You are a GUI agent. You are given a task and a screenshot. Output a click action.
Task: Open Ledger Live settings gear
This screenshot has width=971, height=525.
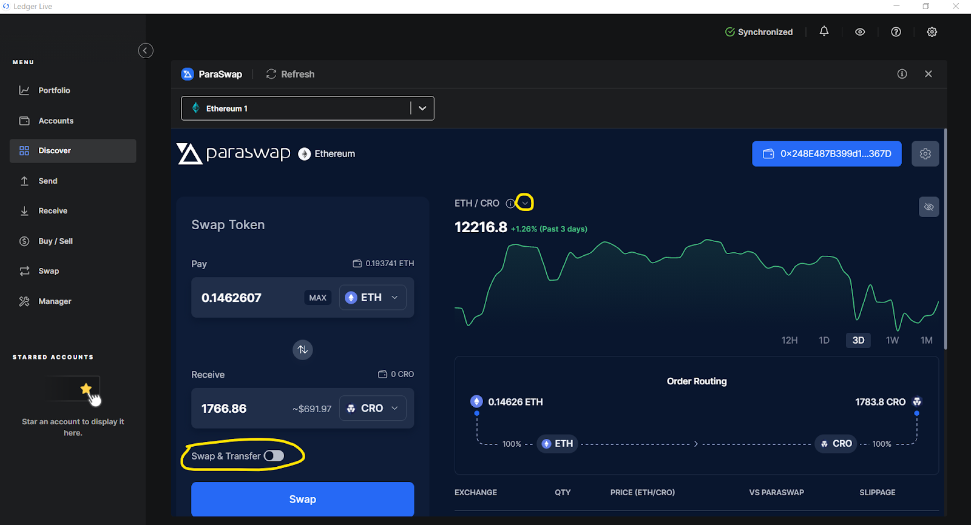pyautogui.click(x=932, y=32)
